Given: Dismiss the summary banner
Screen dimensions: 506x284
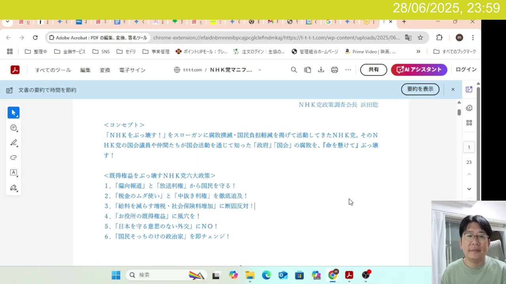Looking at the screenshot, I should coord(453,90).
